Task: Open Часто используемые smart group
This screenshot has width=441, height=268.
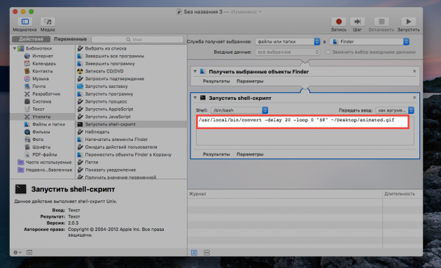Action: [x=49, y=163]
